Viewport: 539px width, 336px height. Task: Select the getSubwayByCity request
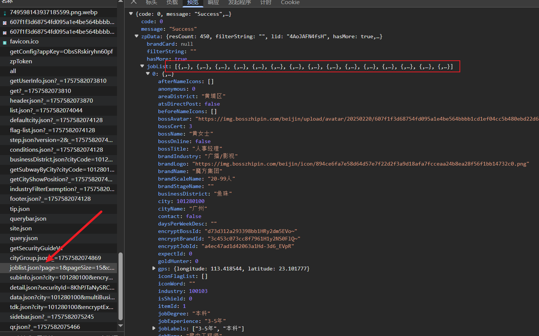[x=59, y=170]
